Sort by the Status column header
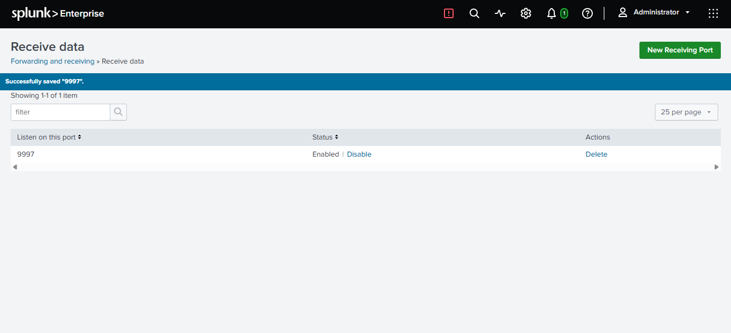The image size is (731, 333). click(x=325, y=137)
